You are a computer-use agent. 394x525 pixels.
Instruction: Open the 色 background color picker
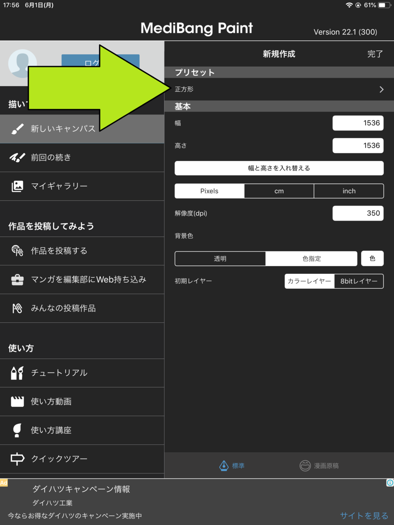pos(372,259)
